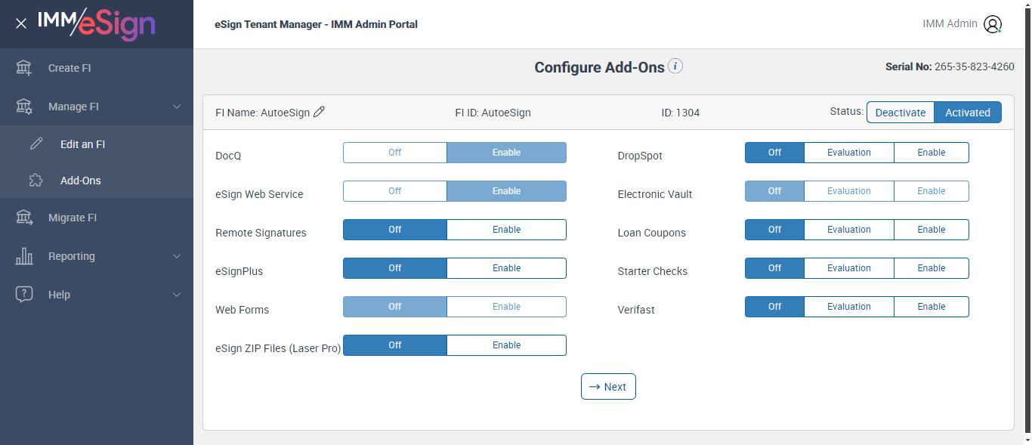Click the Add-Ons puzzle piece icon
1032x445 pixels.
tap(36, 181)
